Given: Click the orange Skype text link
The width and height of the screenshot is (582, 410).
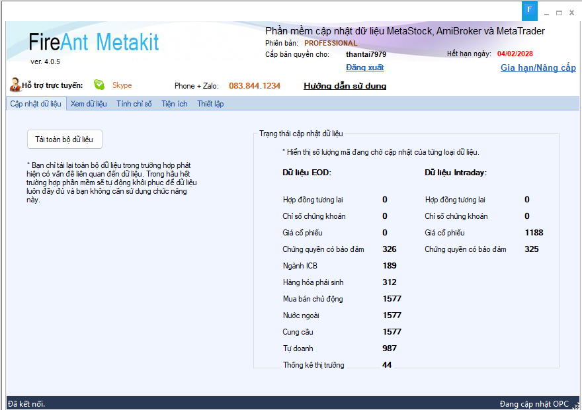Looking at the screenshot, I should pyautogui.click(x=122, y=85).
